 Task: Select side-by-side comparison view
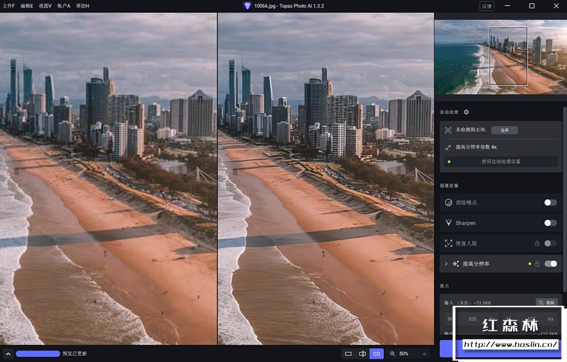376,354
